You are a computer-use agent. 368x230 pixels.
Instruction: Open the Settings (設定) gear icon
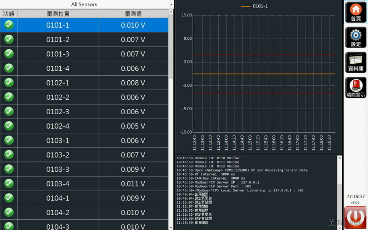point(355,37)
